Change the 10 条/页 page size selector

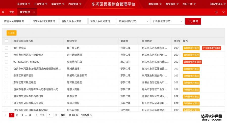86,115
